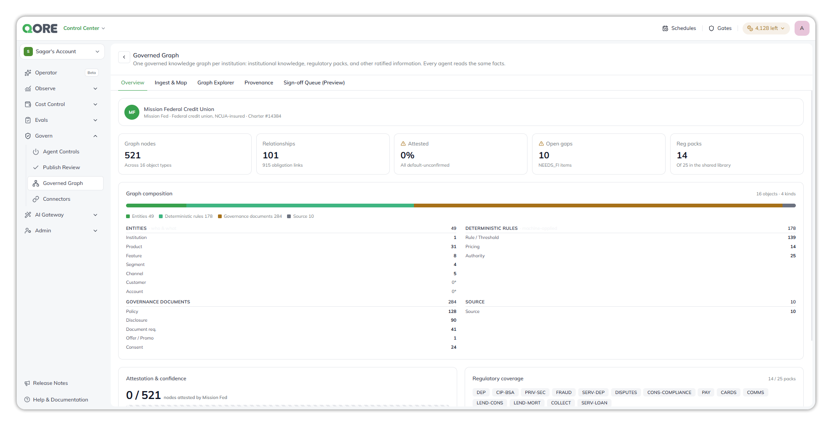Expand the Evals section chevron

point(95,120)
